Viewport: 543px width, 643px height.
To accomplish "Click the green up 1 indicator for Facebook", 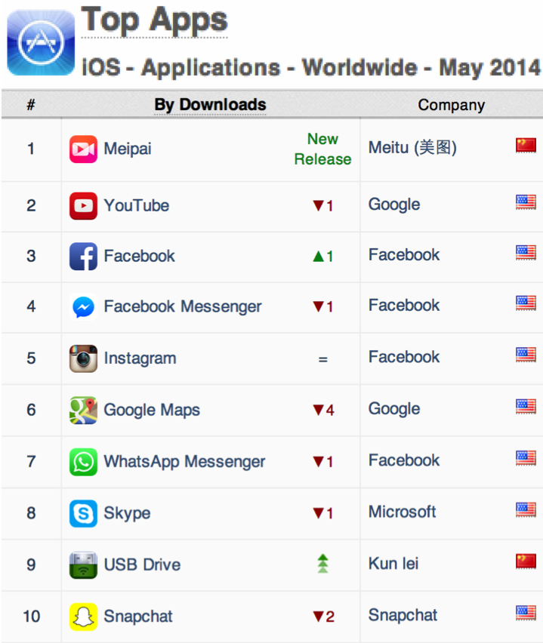I will pos(323,257).
